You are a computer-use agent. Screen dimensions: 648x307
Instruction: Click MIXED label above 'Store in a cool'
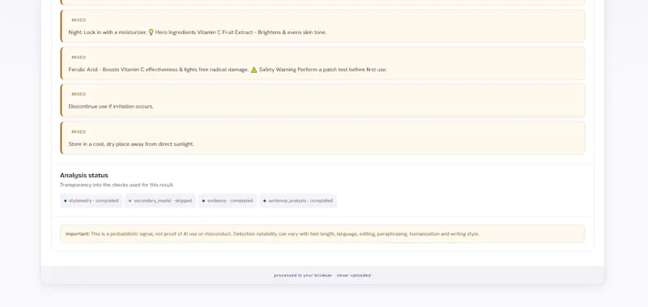79,132
